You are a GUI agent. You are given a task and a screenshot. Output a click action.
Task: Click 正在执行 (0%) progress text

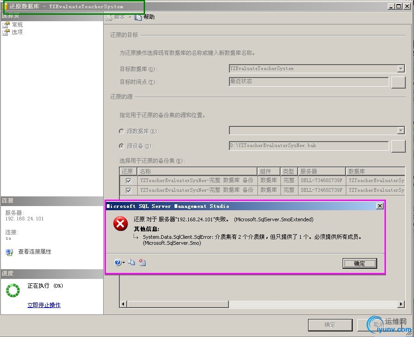[x=45, y=286]
